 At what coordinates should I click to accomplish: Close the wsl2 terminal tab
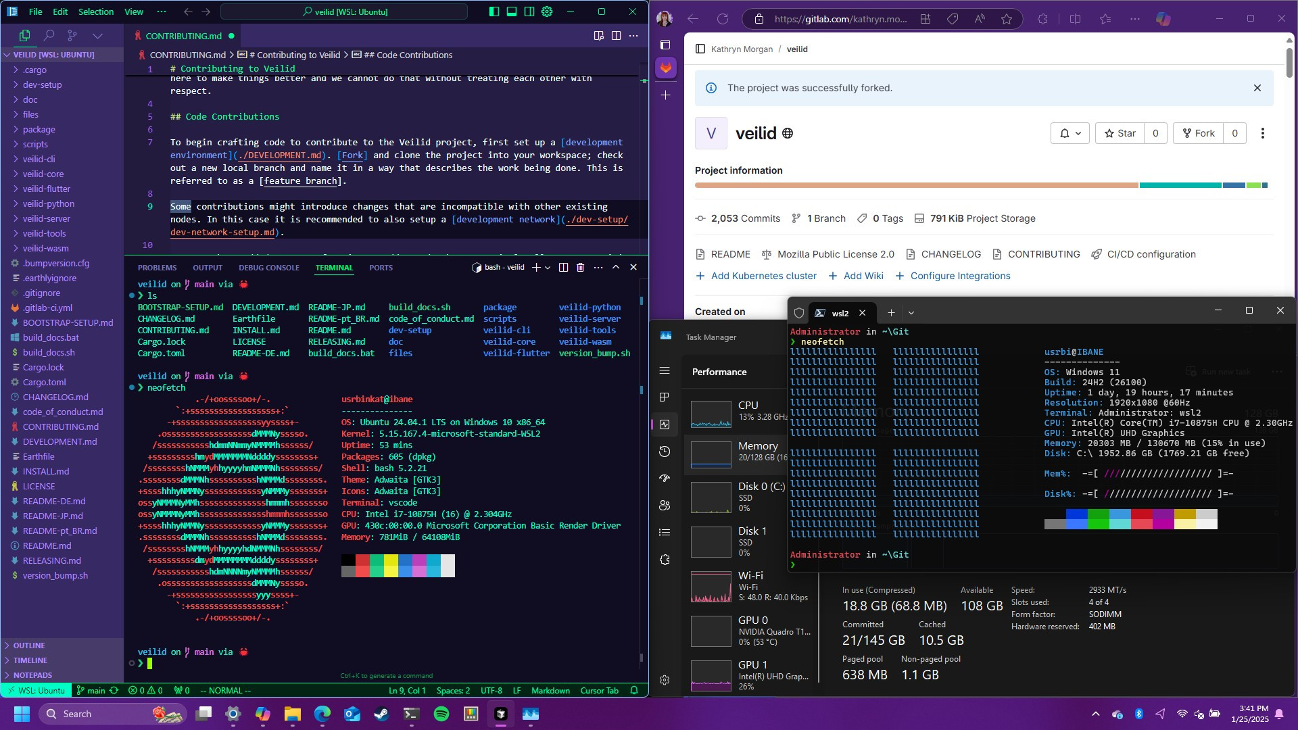click(x=862, y=313)
